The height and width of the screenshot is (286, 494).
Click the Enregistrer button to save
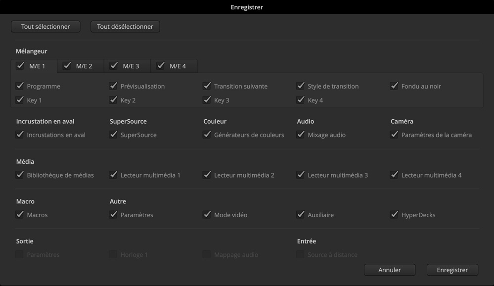coord(452,270)
